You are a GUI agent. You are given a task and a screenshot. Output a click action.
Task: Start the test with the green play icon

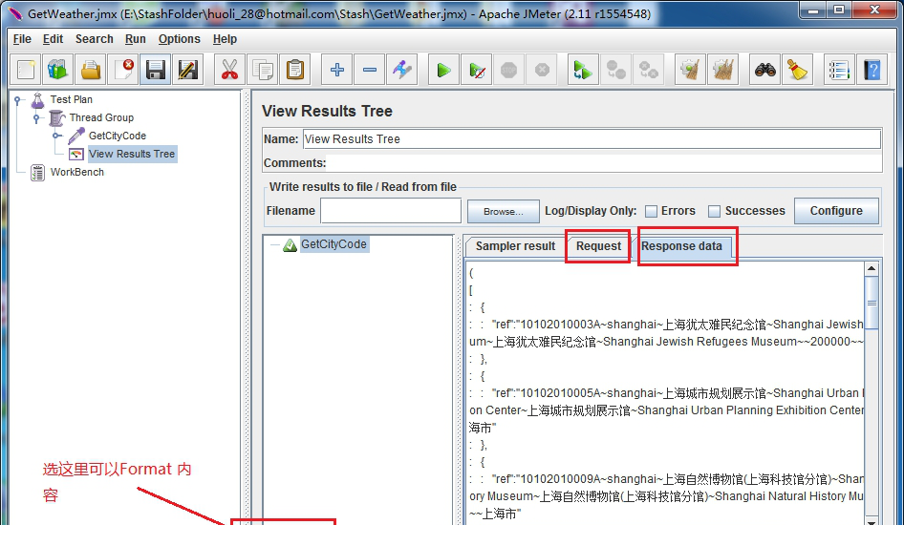coord(444,71)
